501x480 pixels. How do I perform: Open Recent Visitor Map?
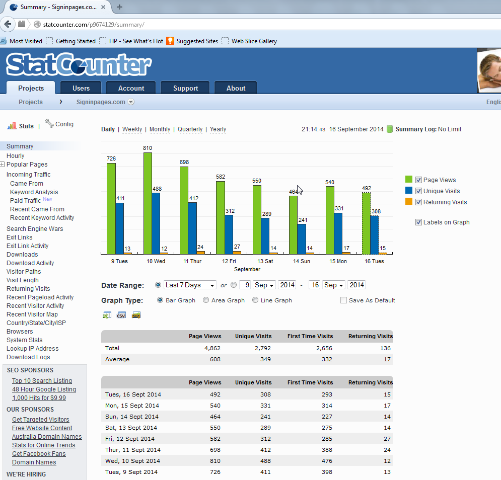coord(32,314)
